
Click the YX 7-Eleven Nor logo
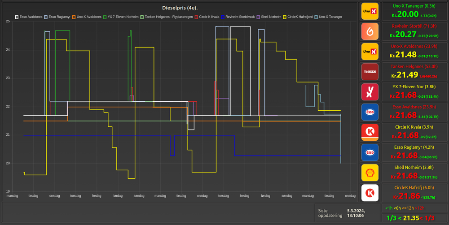pyautogui.click(x=370, y=92)
